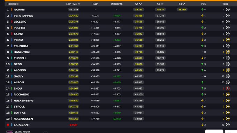The width and height of the screenshot is (237, 133).
Task: Click Stroll medium tyre icon
Action: pyautogui.click(x=228, y=107)
